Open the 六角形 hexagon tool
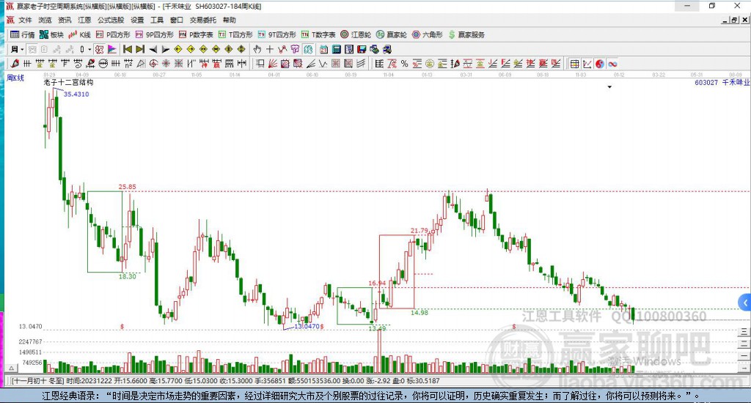The width and height of the screenshot is (751, 403). (x=428, y=34)
